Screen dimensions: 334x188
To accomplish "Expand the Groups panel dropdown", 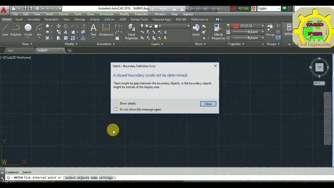I will (273, 44).
